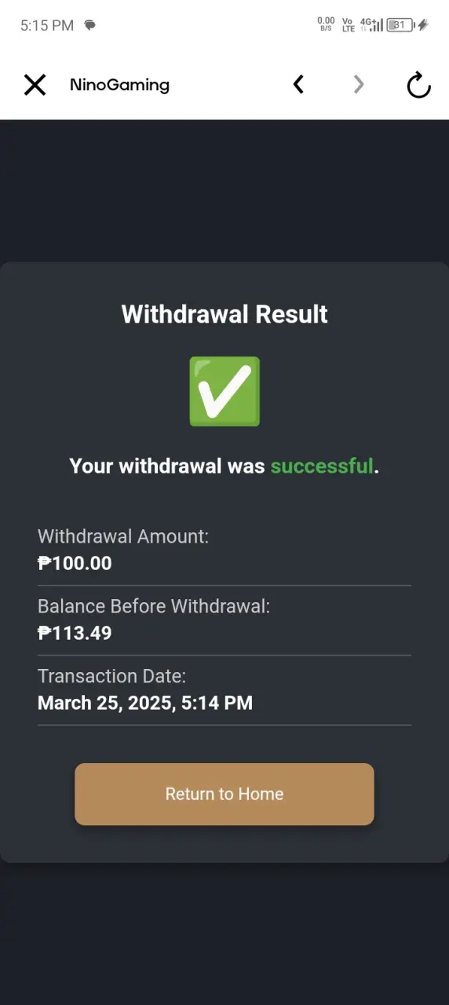Tap the Withdrawal Result heading

click(x=224, y=314)
